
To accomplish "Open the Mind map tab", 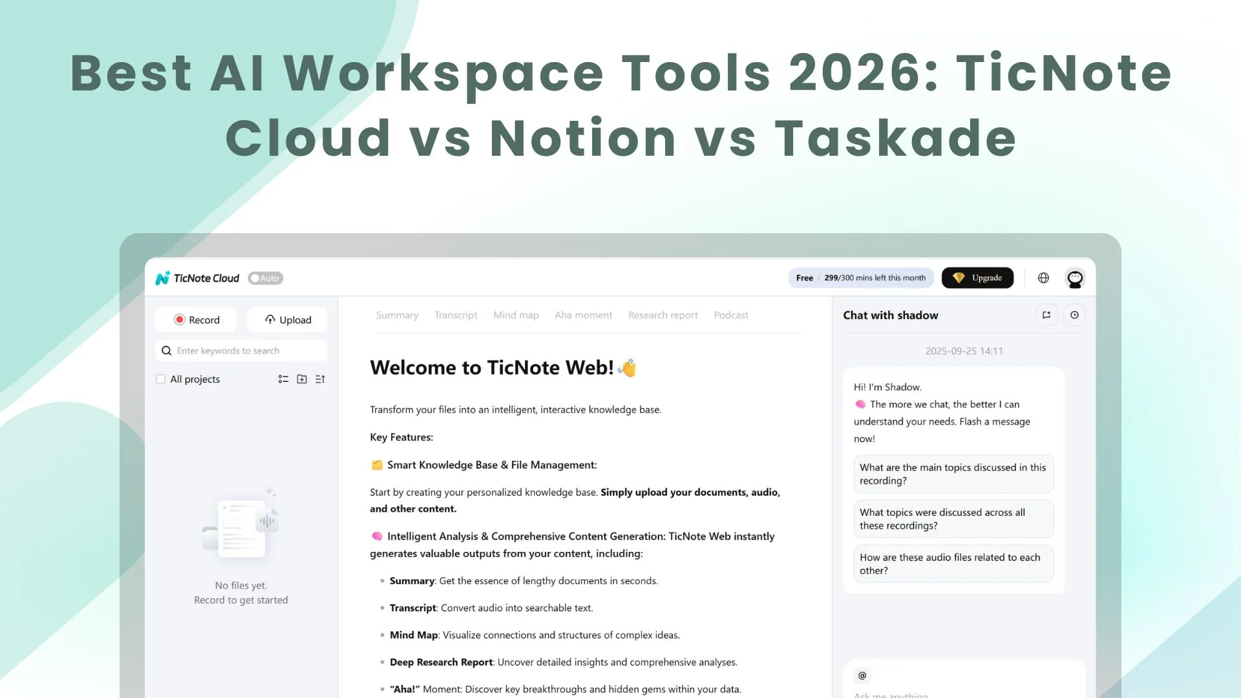I will (516, 315).
